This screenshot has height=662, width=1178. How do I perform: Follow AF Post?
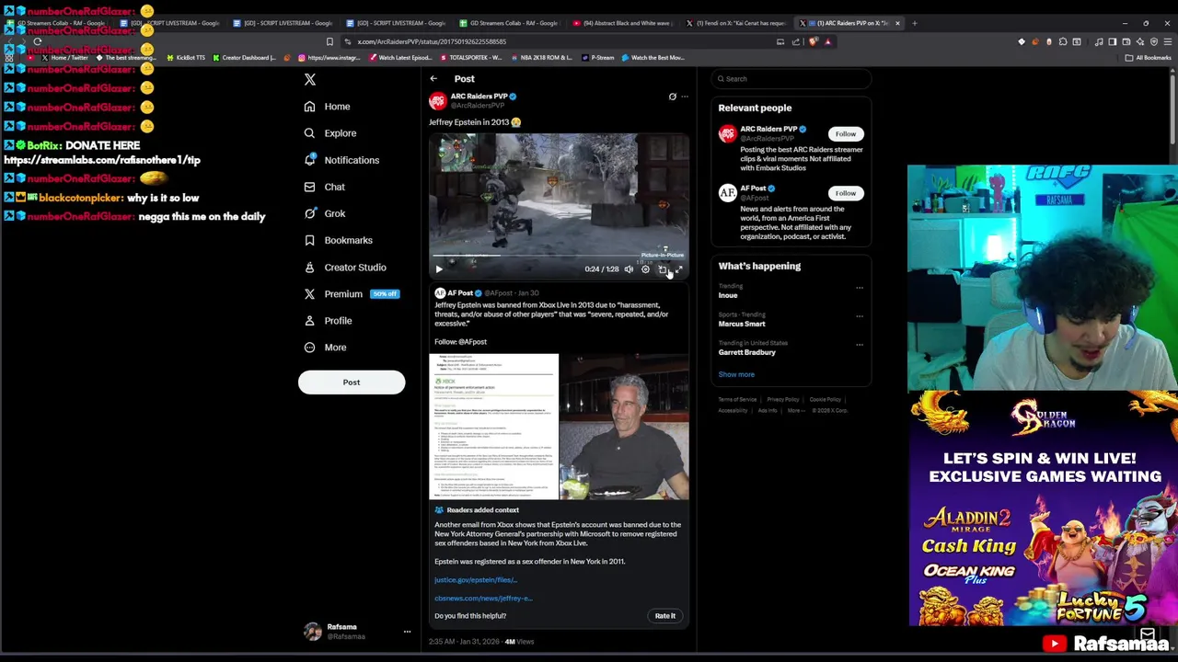point(845,194)
